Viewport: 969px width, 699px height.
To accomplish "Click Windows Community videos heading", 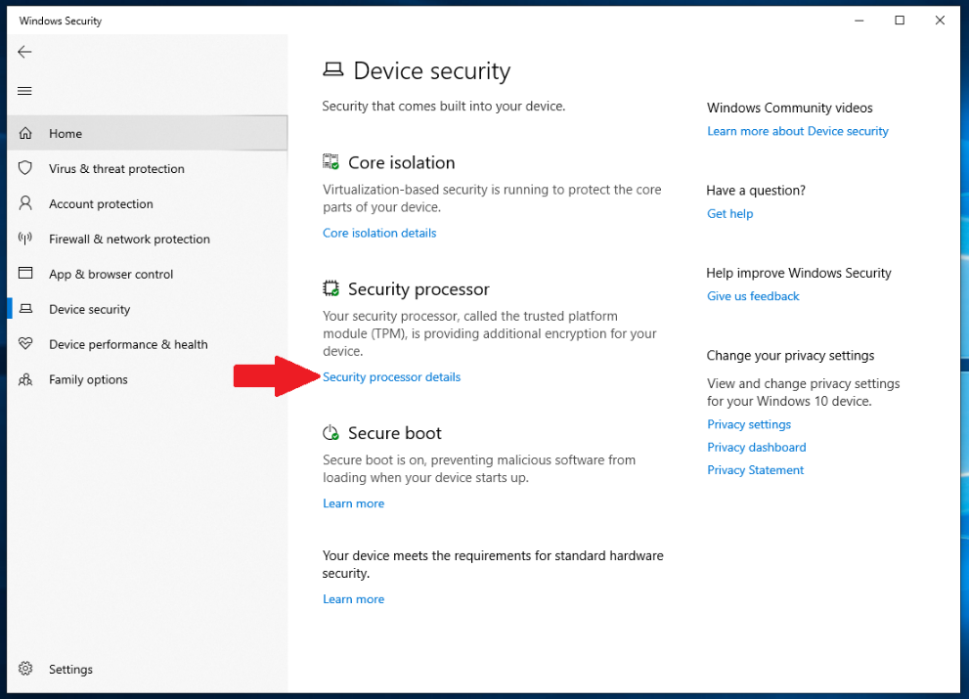I will coord(790,109).
